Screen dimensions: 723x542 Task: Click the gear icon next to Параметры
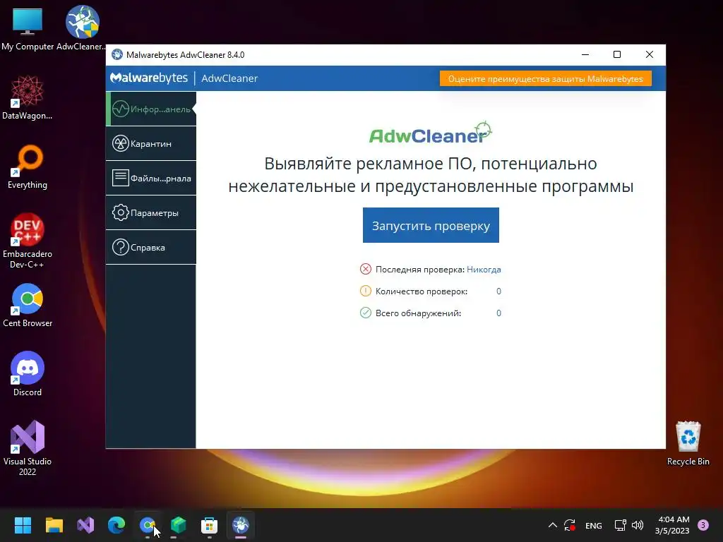tap(120, 212)
